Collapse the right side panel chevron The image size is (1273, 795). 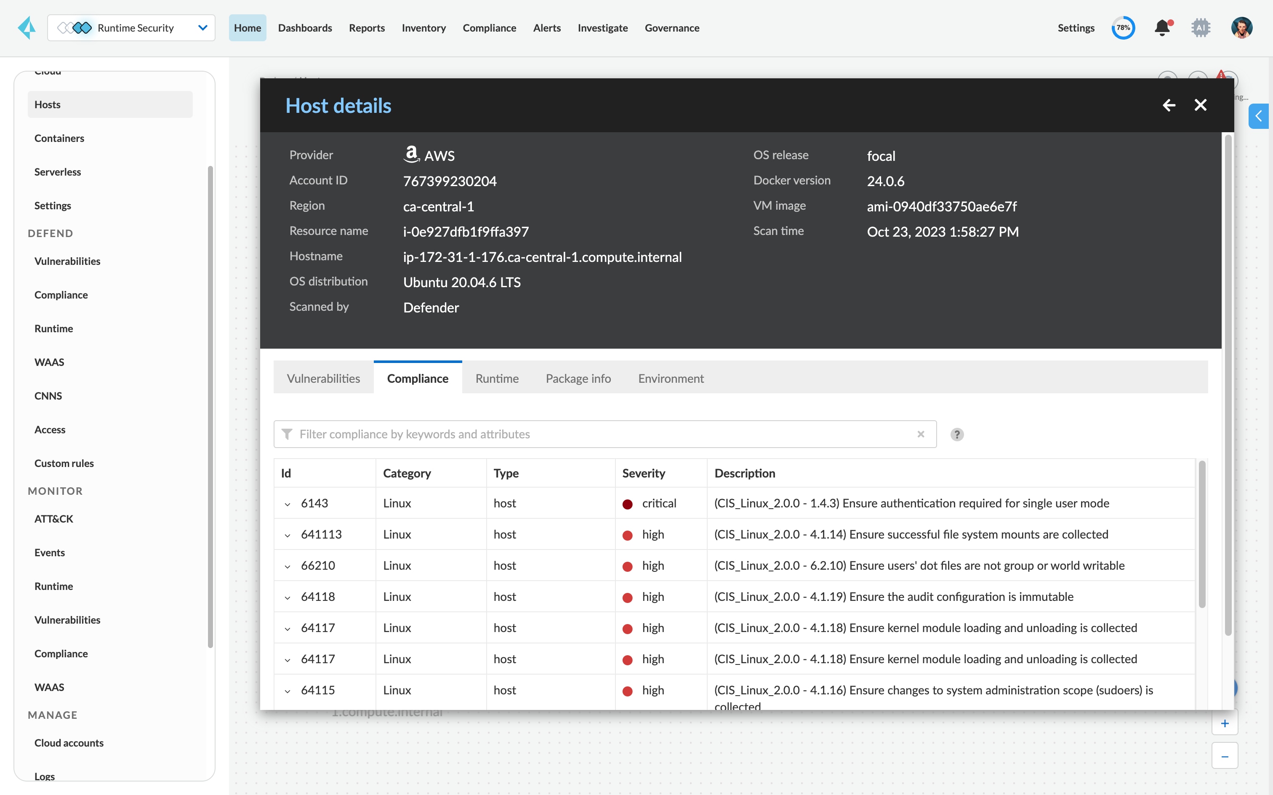(1259, 116)
